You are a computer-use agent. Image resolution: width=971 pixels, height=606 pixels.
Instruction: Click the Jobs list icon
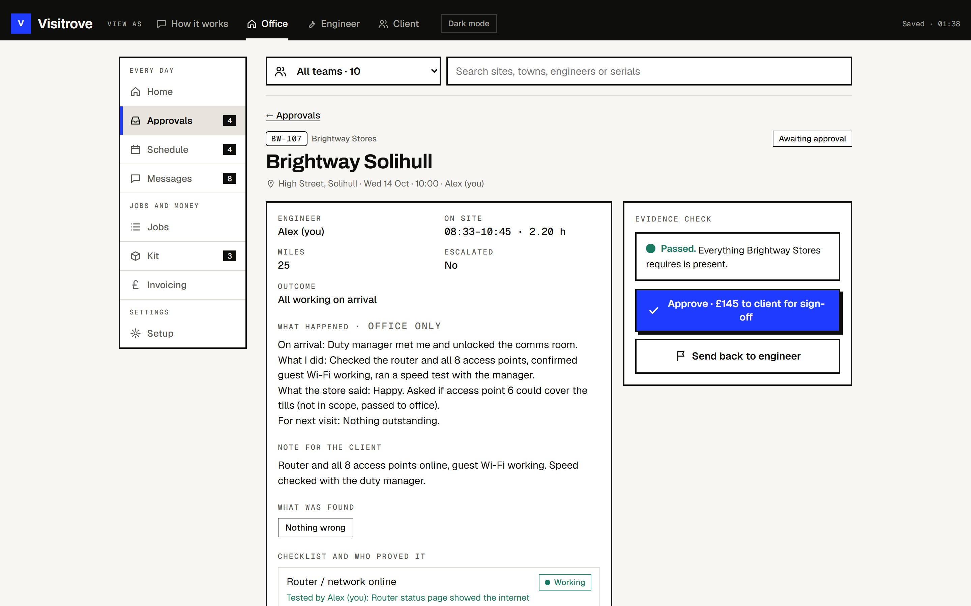(x=136, y=227)
